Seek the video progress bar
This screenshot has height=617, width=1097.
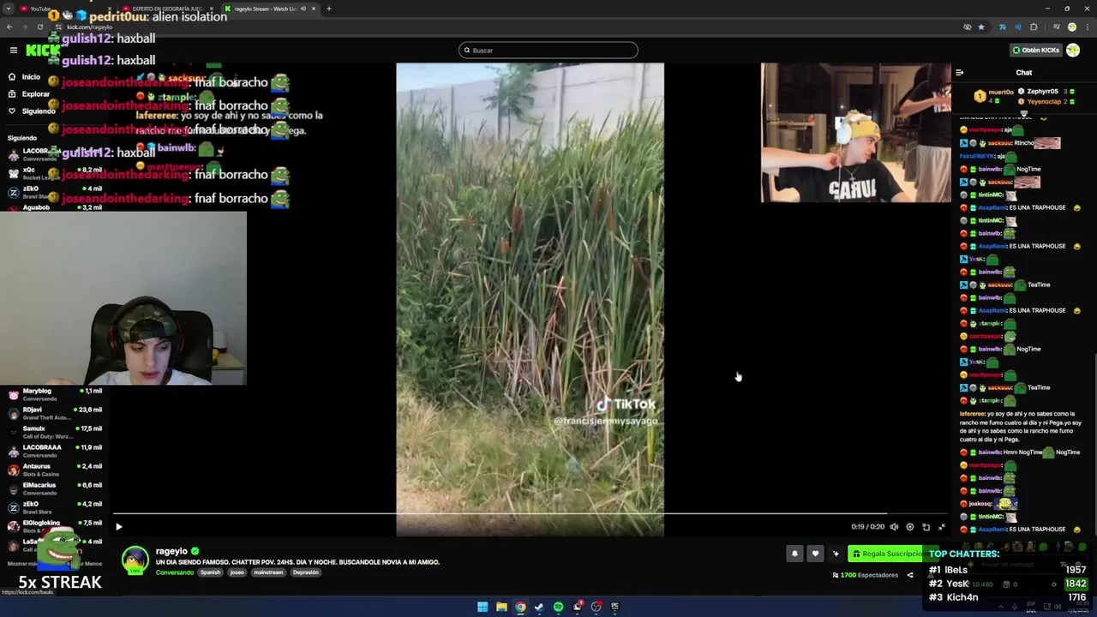(530, 514)
